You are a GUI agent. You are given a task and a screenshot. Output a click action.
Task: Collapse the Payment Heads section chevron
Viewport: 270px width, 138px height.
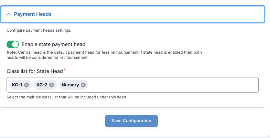pyautogui.click(x=9, y=14)
